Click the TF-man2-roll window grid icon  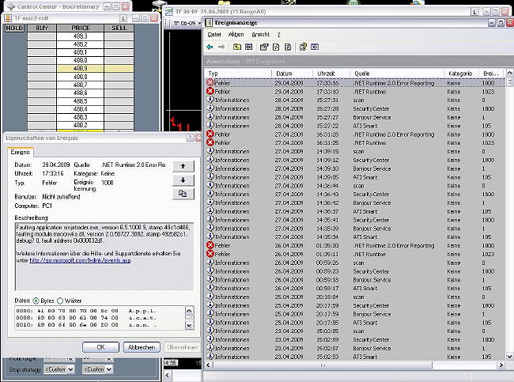click(x=8, y=18)
